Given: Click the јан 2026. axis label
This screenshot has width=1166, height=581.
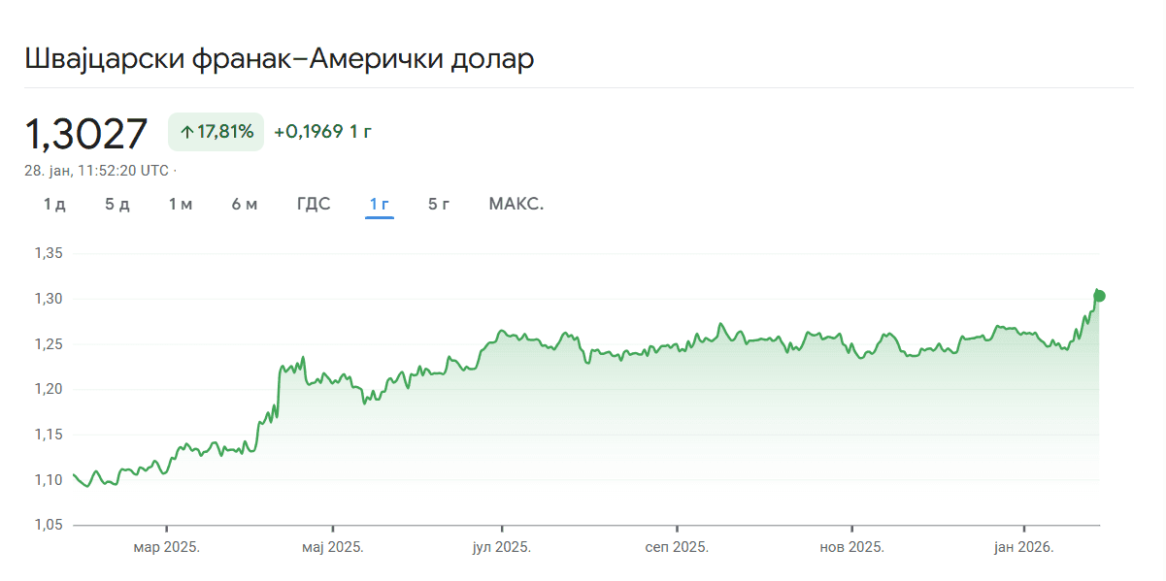Looking at the screenshot, I should (x=1022, y=547).
